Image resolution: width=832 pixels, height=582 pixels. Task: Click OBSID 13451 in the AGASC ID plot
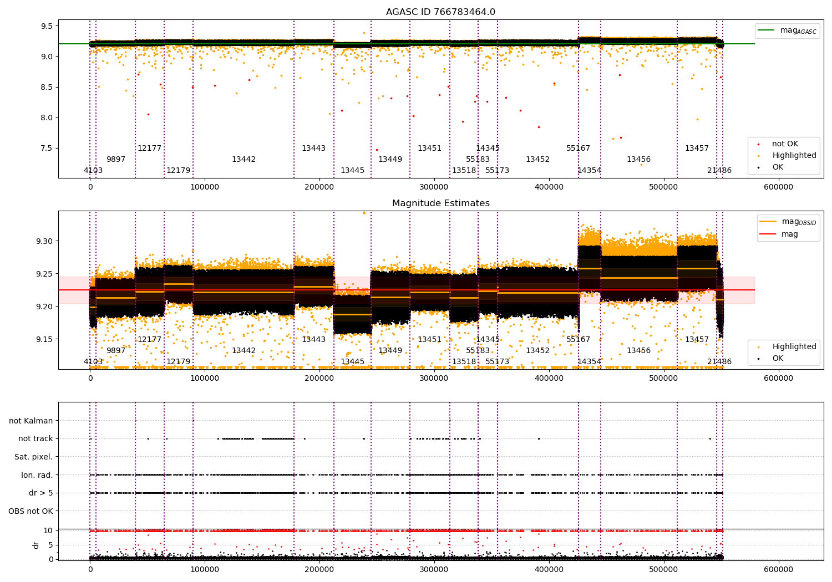[x=430, y=149]
